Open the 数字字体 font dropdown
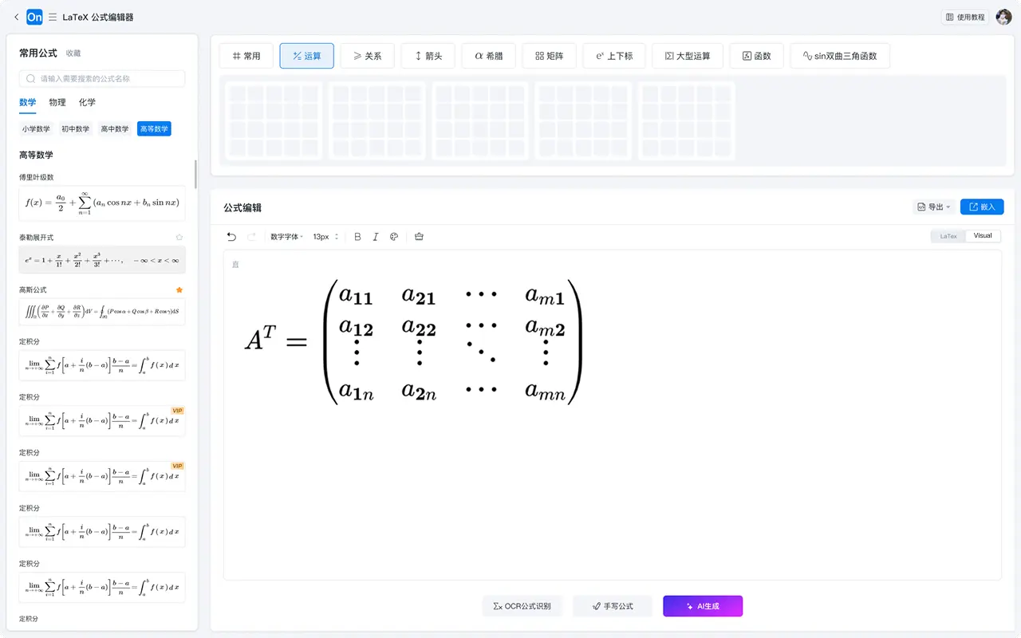 tap(286, 236)
